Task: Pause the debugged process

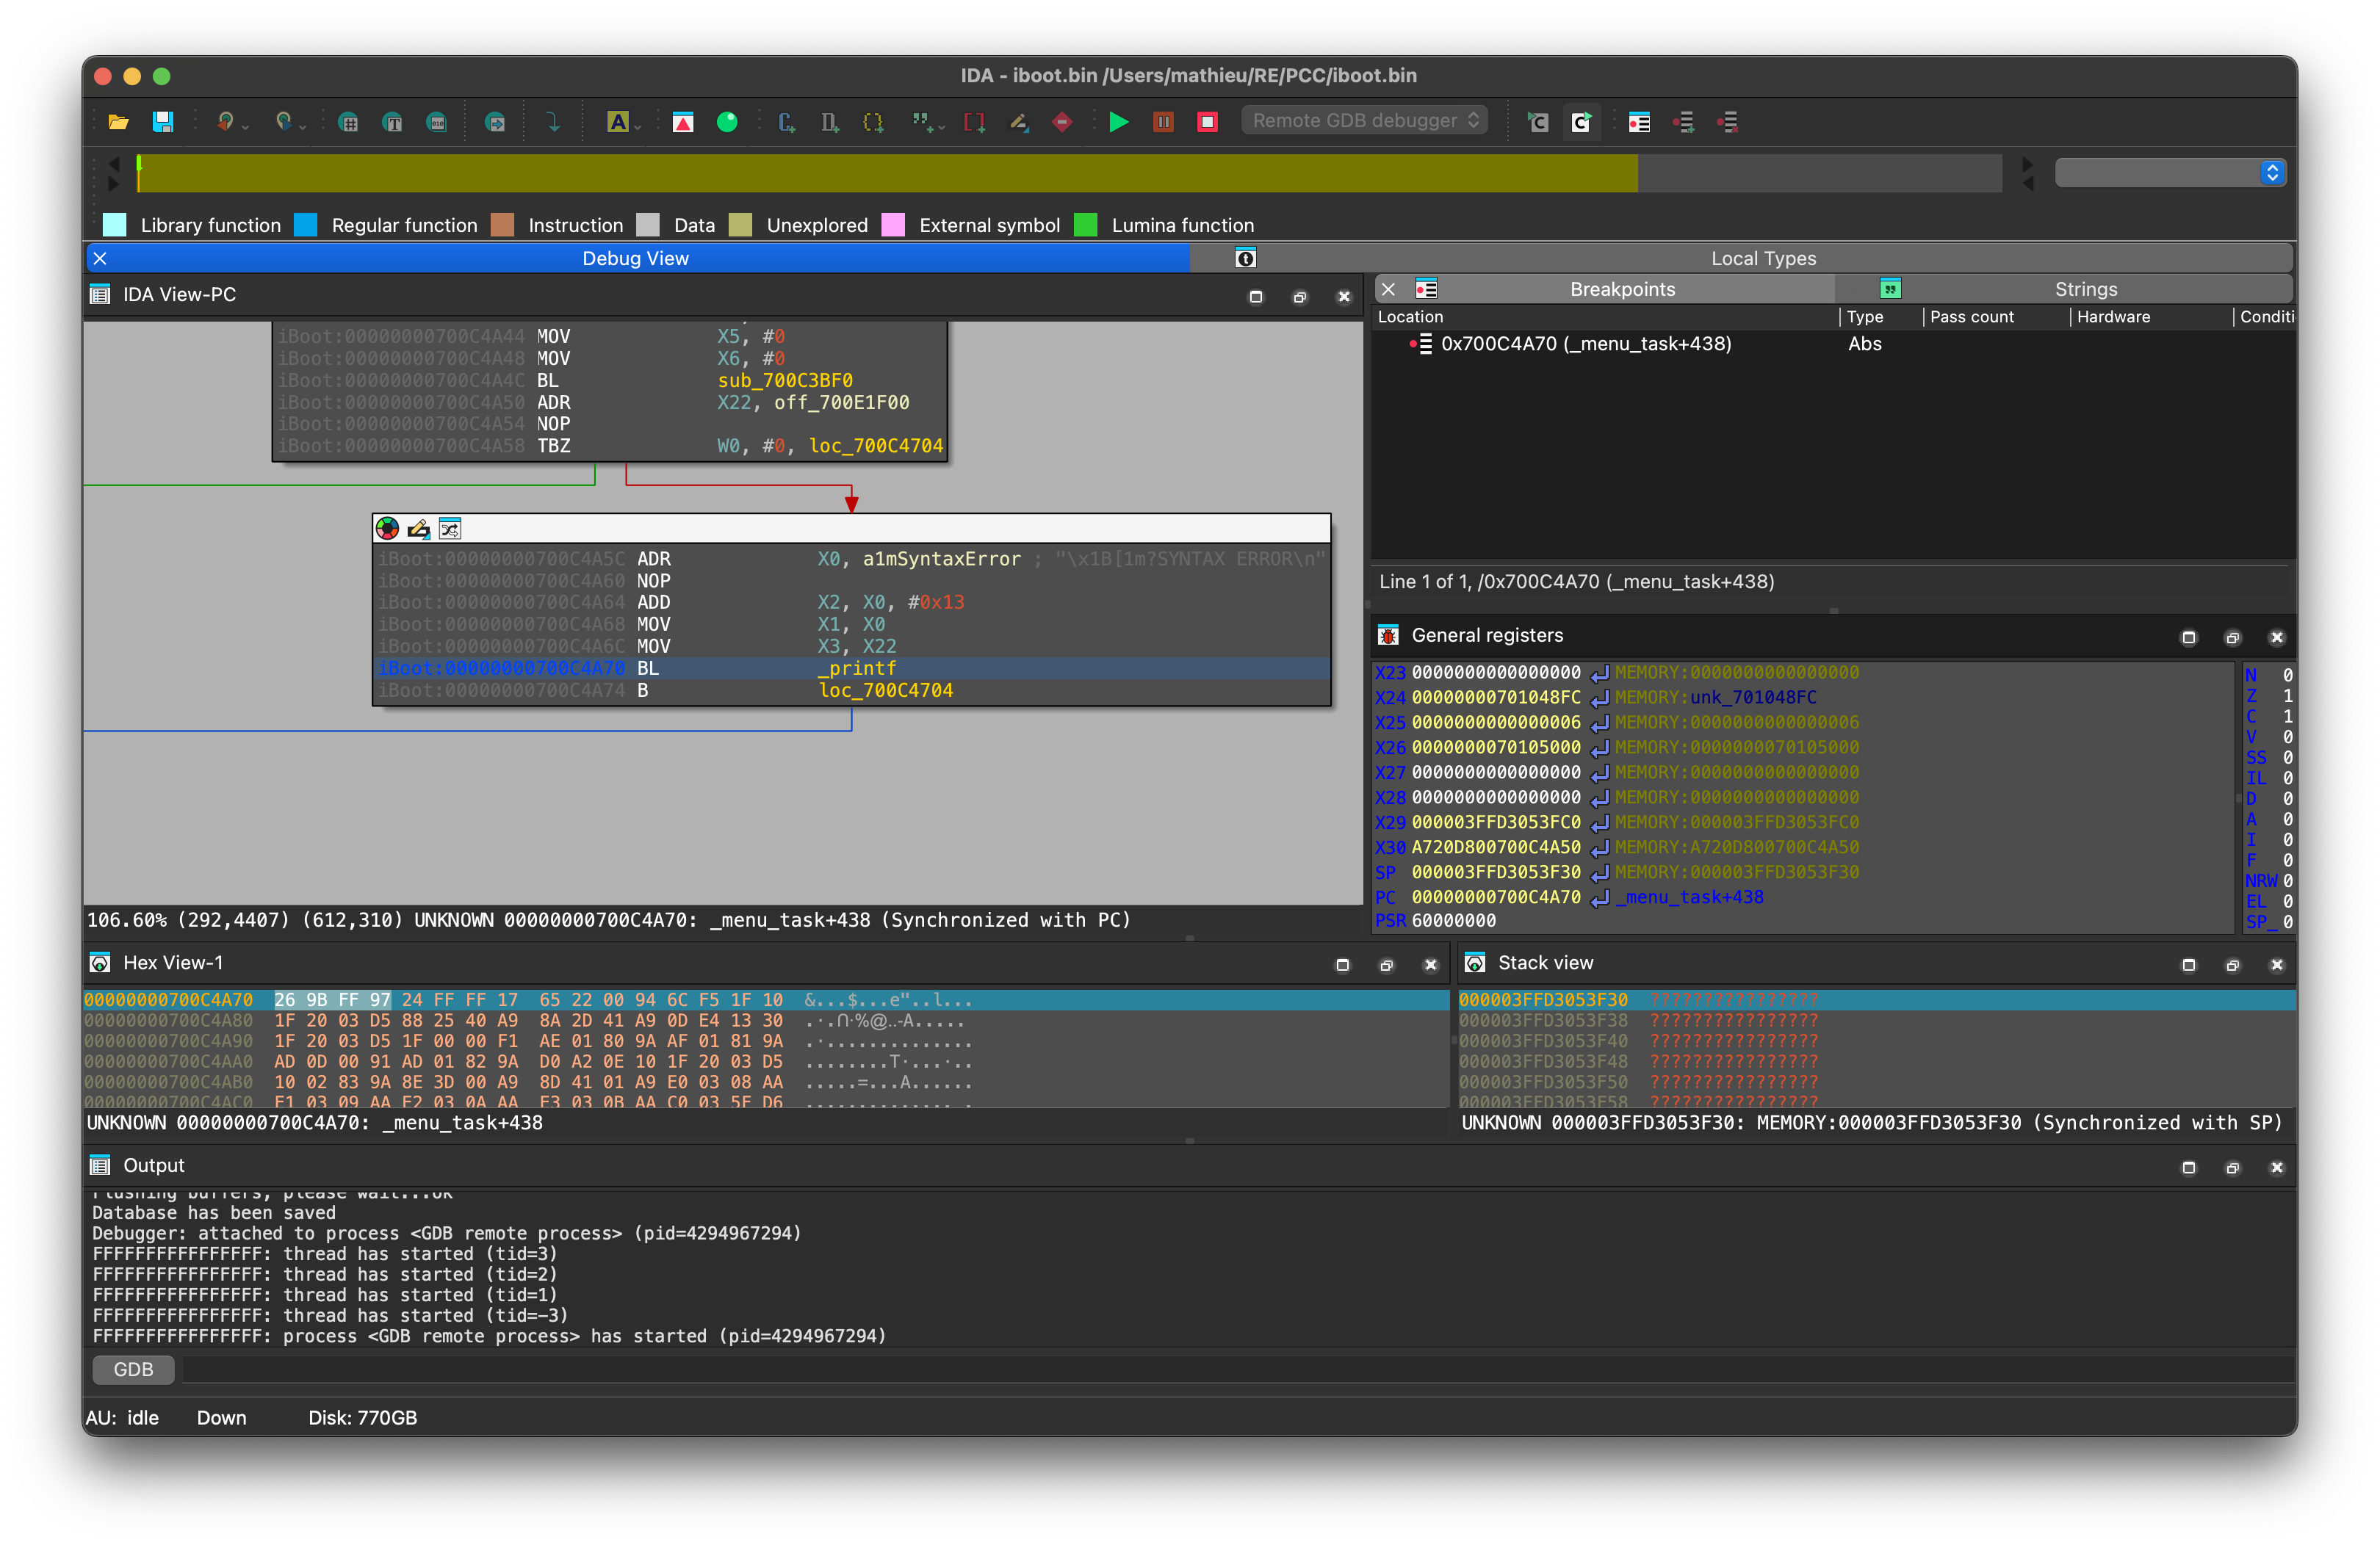Action: [x=1163, y=123]
